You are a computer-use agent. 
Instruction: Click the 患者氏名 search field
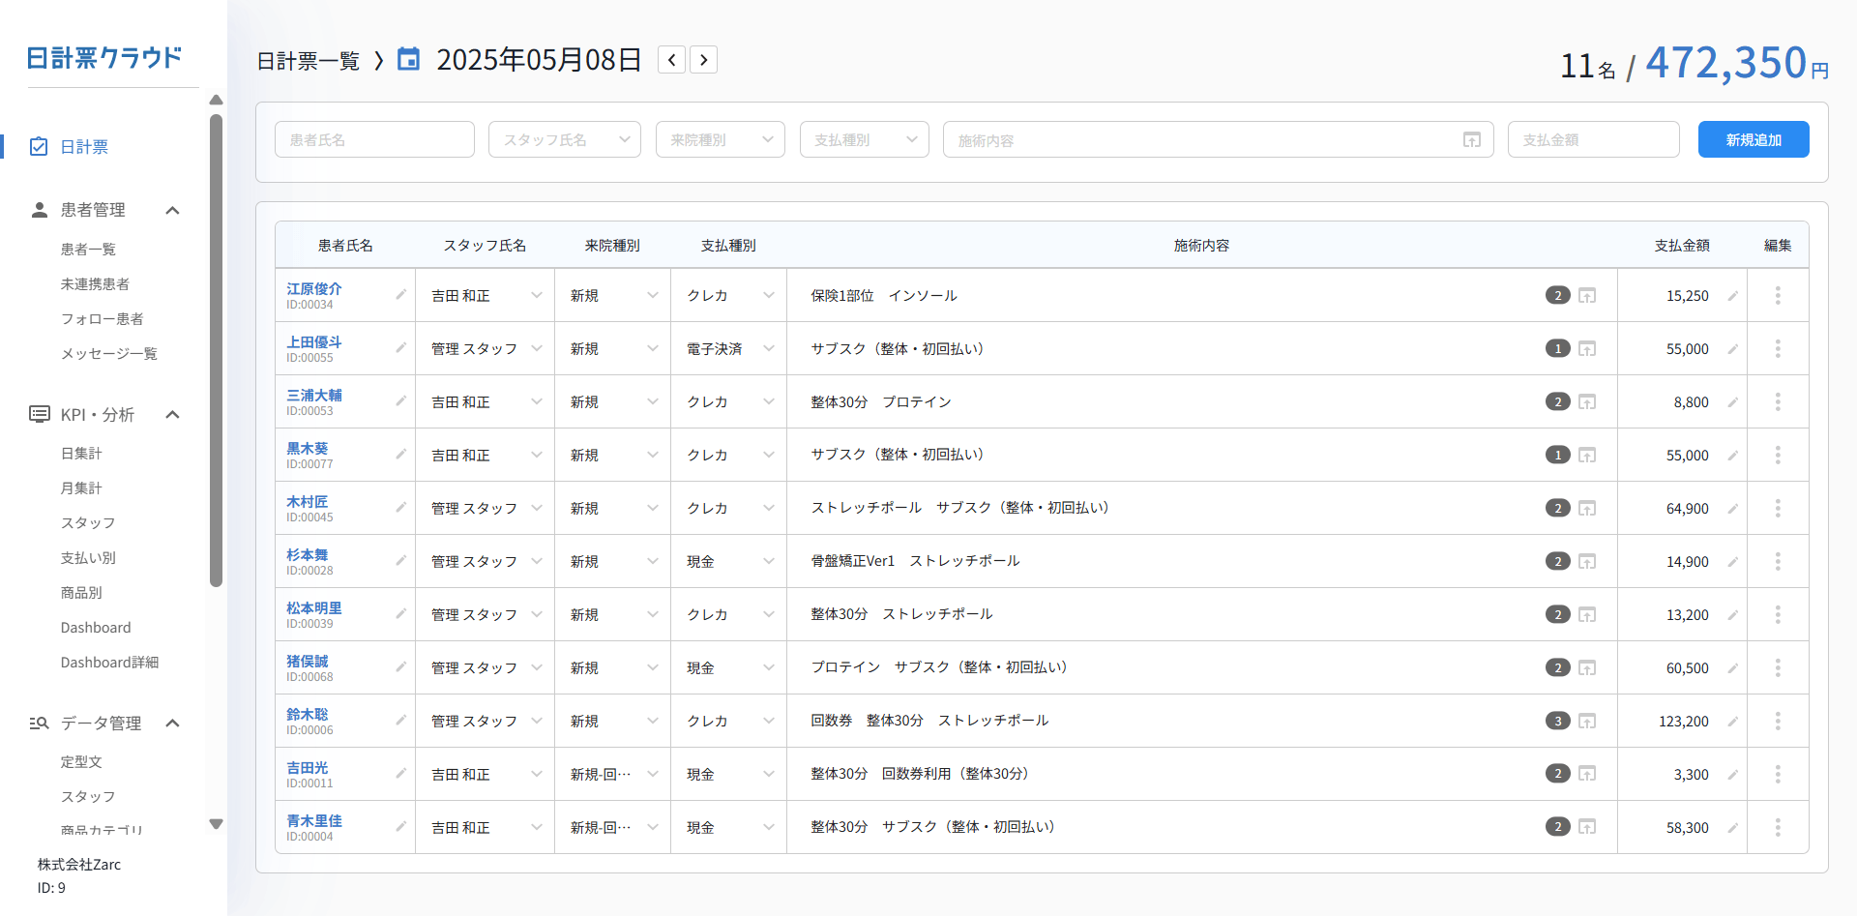pos(374,139)
